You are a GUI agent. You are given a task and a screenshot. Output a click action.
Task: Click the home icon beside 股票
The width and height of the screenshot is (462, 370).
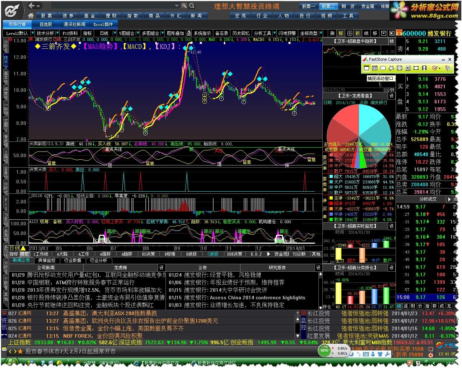point(31,16)
